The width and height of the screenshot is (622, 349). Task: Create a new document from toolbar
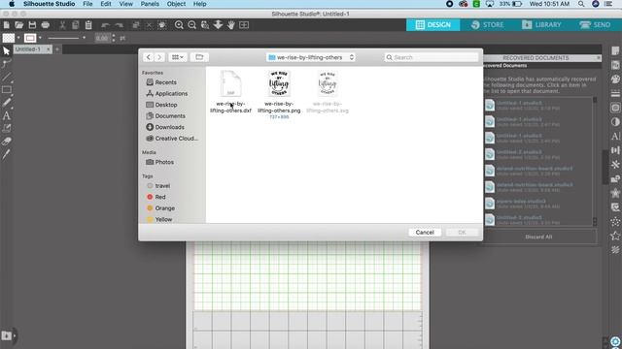click(x=7, y=25)
